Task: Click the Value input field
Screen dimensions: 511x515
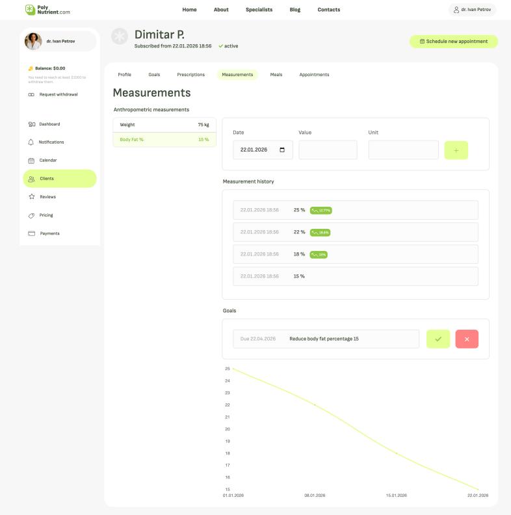Action: [x=328, y=150]
